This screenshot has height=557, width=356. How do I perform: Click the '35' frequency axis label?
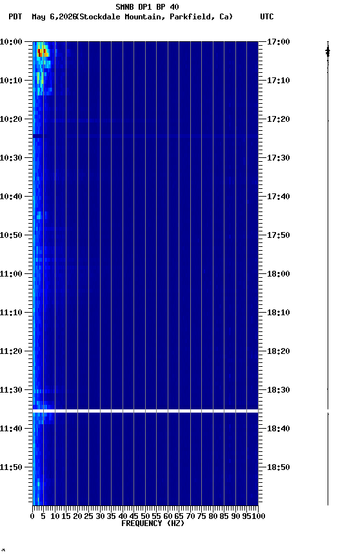[111, 517]
